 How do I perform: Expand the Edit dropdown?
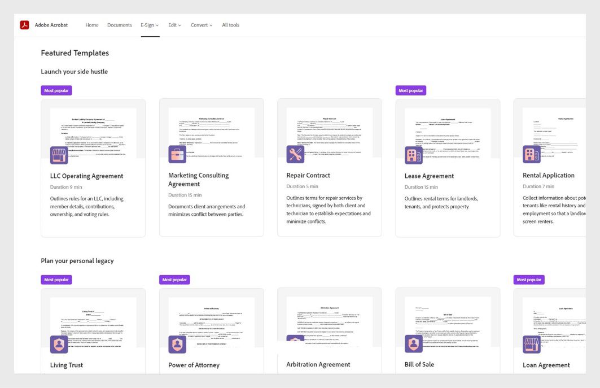click(174, 25)
